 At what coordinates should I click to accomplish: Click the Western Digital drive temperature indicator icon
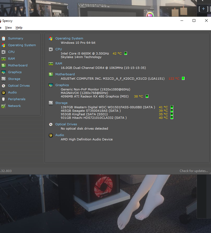click(172, 107)
